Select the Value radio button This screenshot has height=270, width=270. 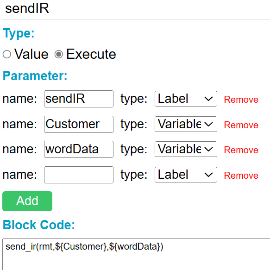(7, 54)
